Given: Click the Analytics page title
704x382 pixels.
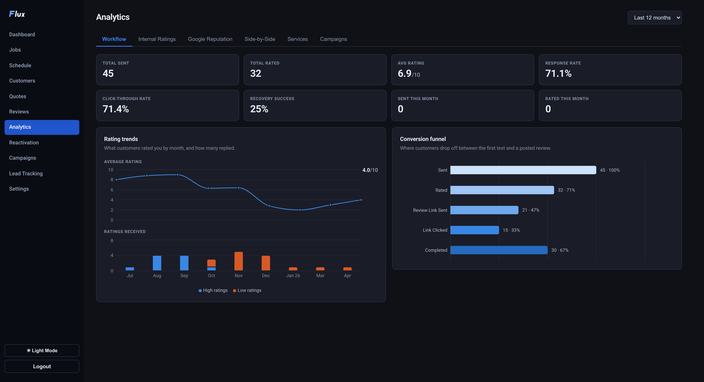Looking at the screenshot, I should 113,17.
